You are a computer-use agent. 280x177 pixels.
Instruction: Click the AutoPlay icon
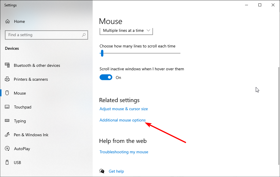click(x=7, y=148)
